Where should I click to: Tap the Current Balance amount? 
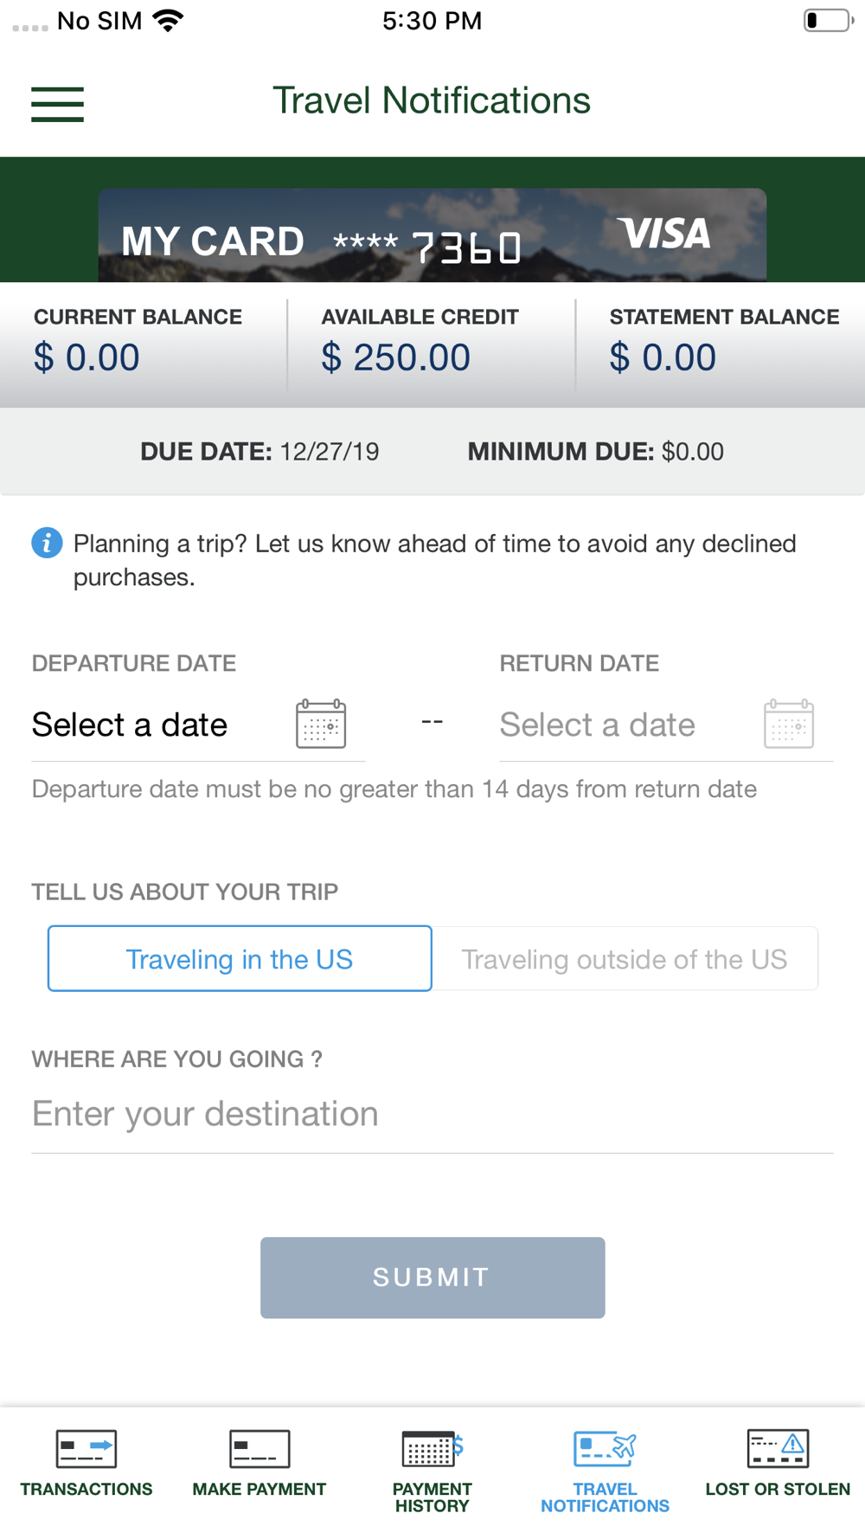pyautogui.click(x=86, y=357)
